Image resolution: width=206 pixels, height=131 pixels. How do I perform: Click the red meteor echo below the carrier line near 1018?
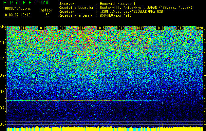162,103
